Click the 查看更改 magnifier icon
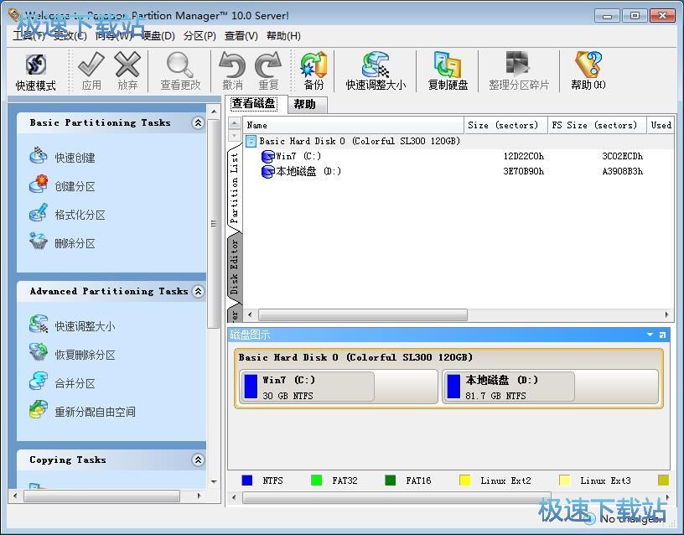 click(179, 65)
